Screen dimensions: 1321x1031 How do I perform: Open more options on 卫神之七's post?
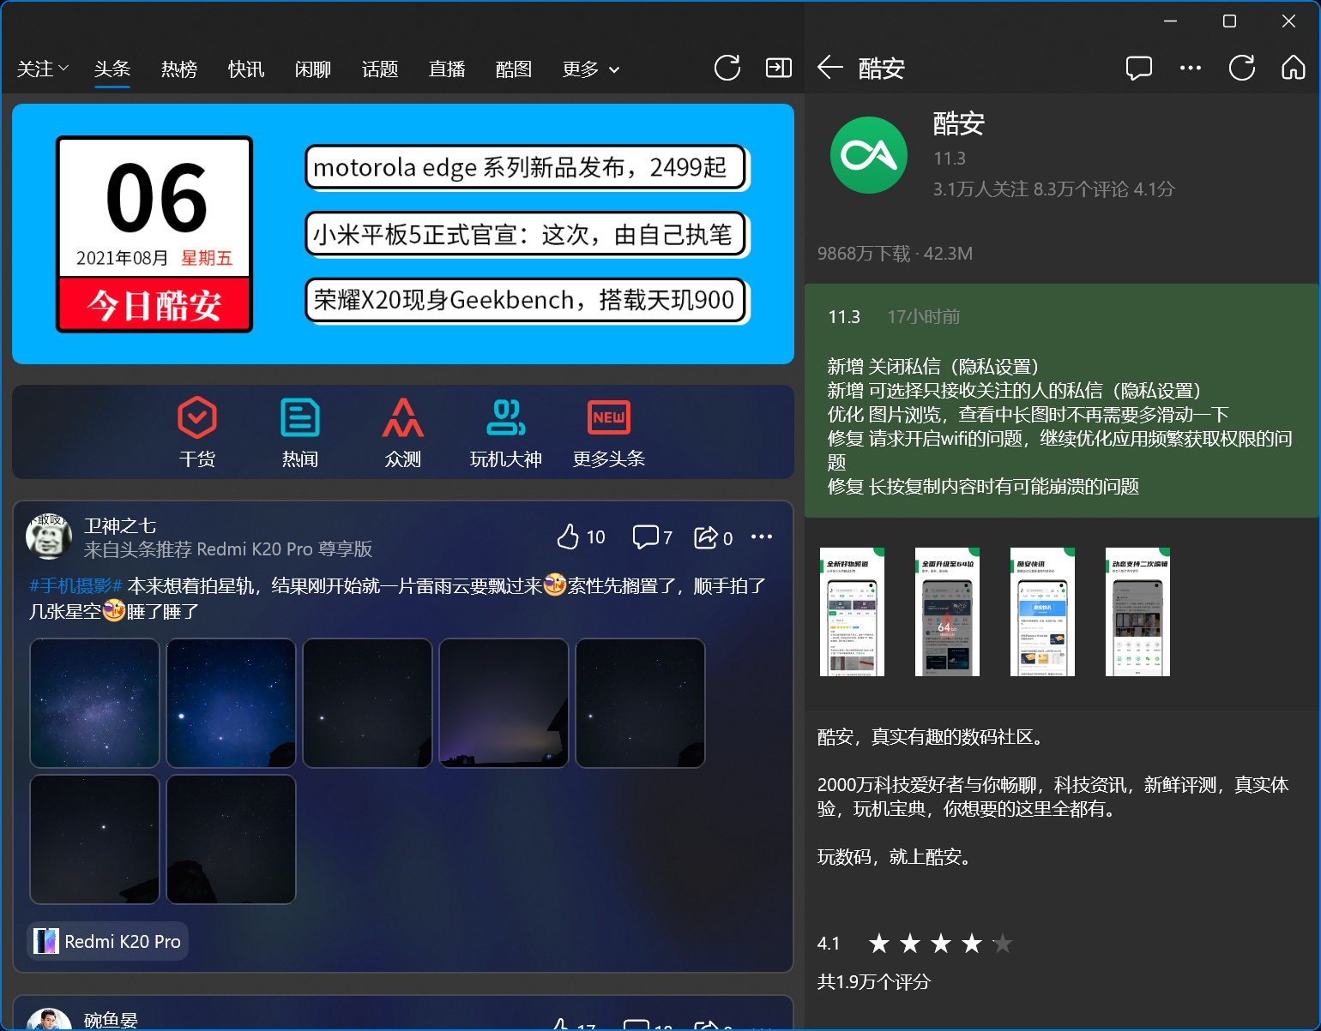(x=762, y=537)
